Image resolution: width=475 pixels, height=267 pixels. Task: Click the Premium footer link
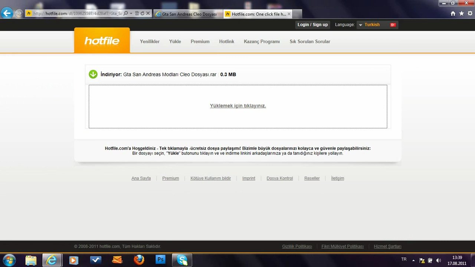point(170,178)
